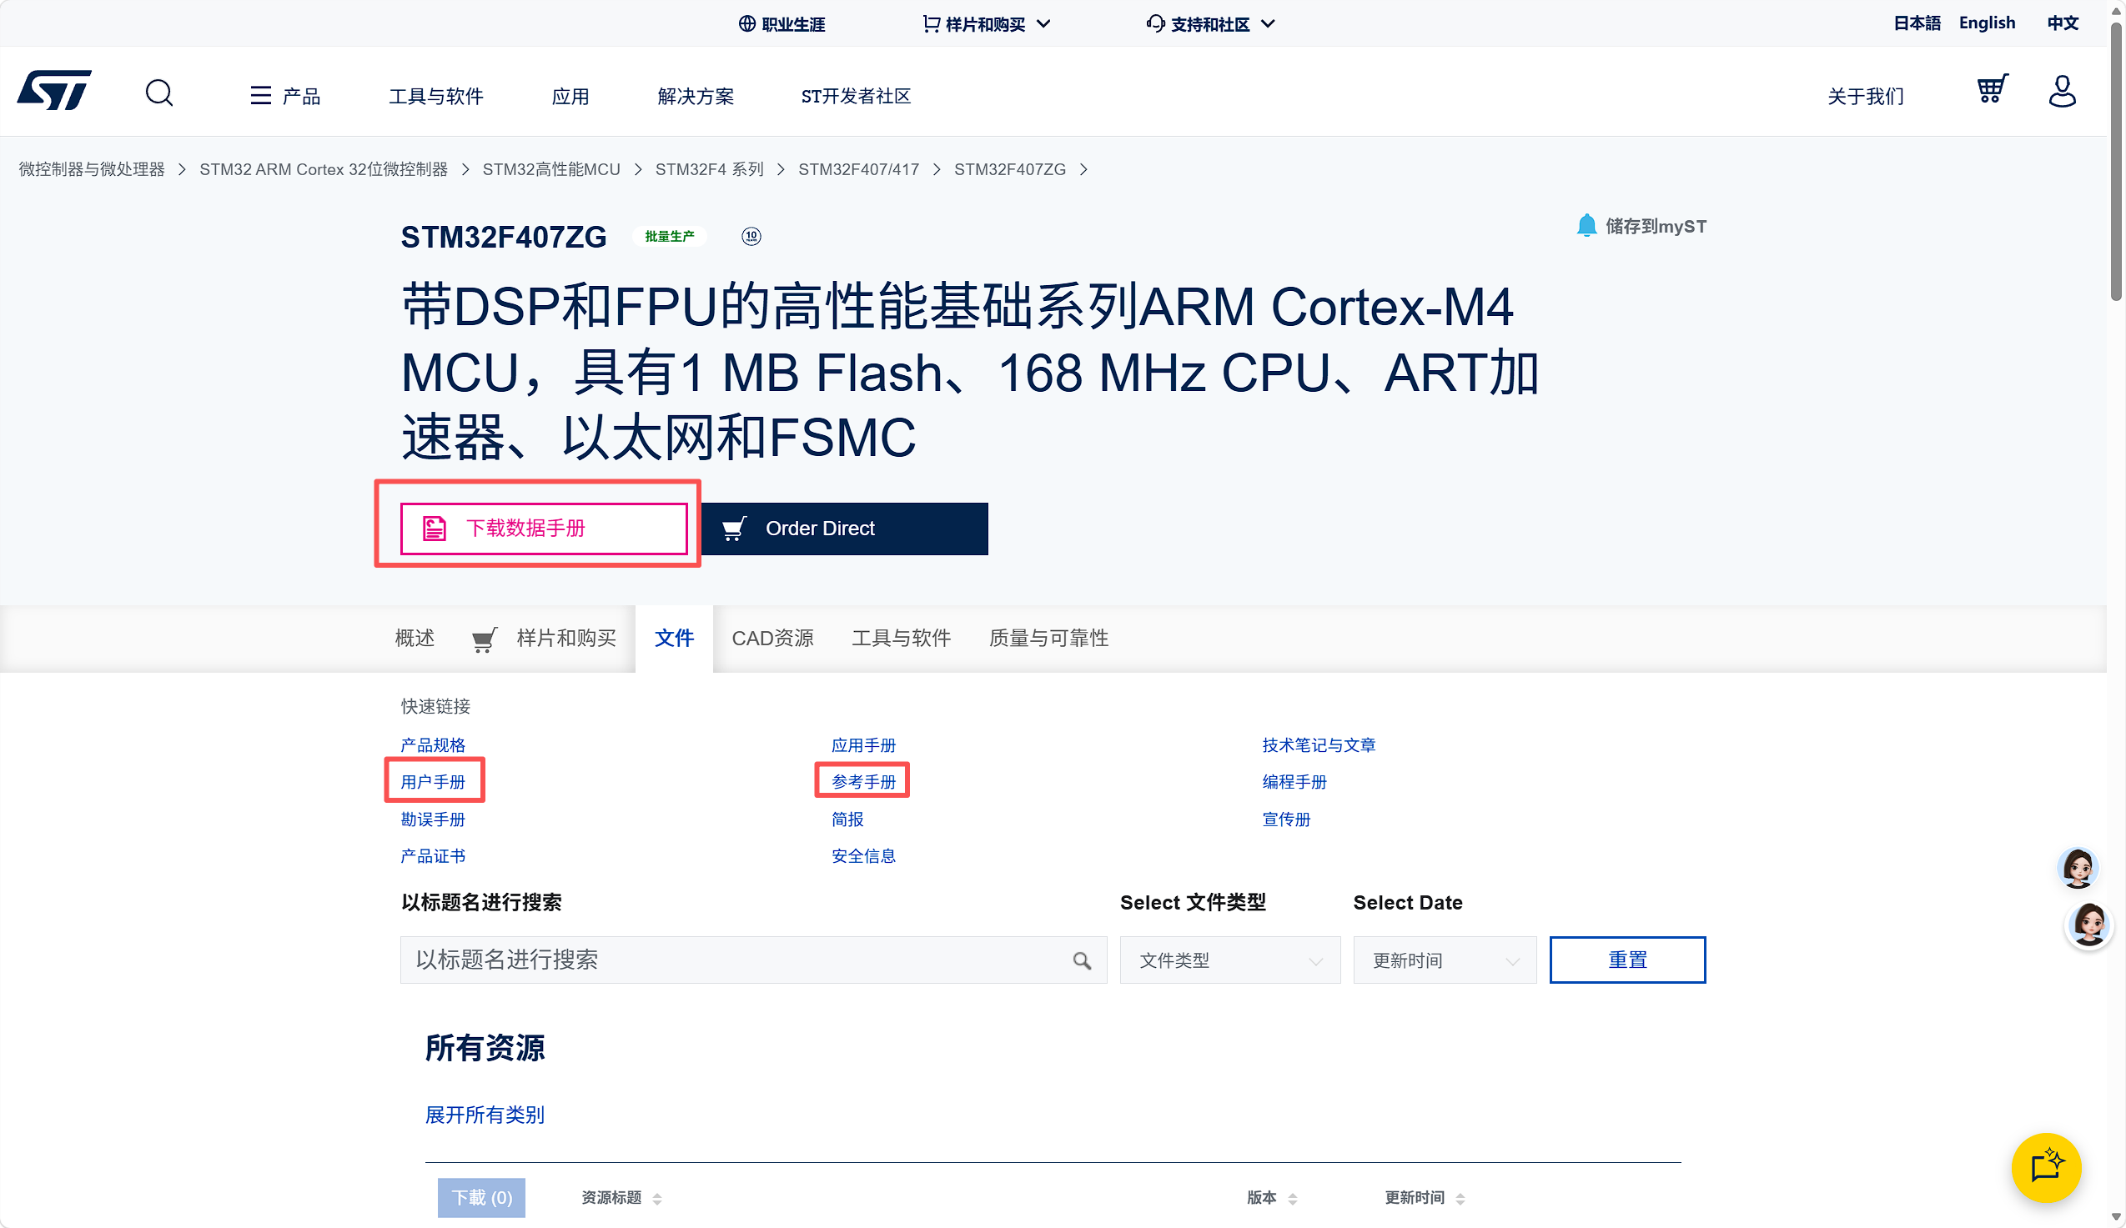
Task: Jump to 编程手册 quick link
Action: tap(1294, 782)
